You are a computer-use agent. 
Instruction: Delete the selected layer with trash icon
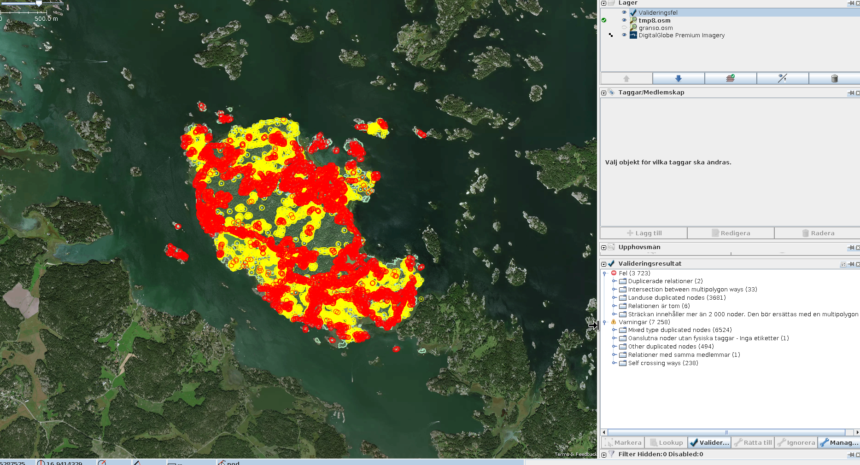click(x=834, y=78)
